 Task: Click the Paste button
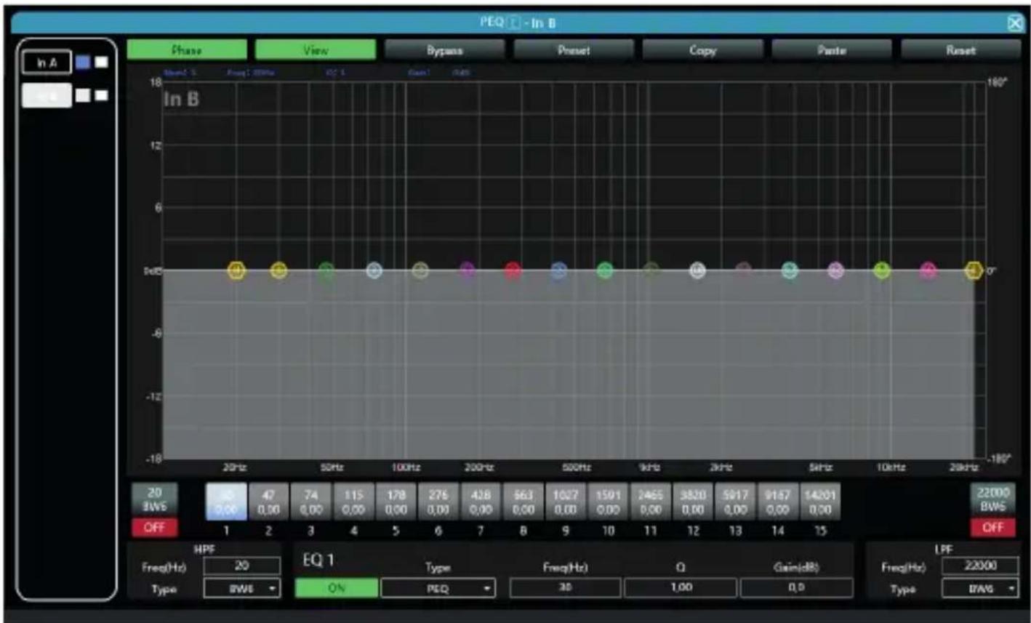[831, 50]
